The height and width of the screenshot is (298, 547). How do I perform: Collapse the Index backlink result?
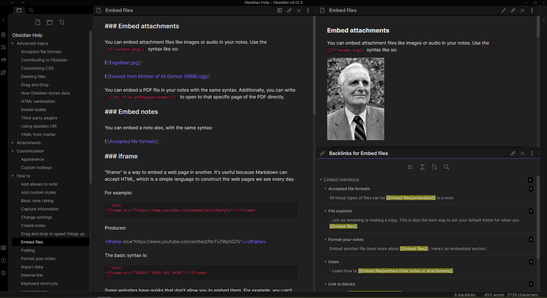pos(326,262)
